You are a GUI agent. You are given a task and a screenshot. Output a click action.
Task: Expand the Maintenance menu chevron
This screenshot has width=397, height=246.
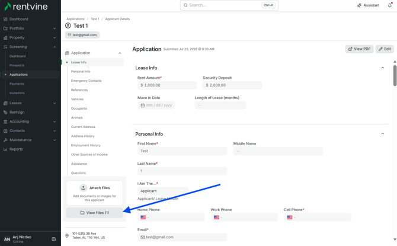point(55,140)
